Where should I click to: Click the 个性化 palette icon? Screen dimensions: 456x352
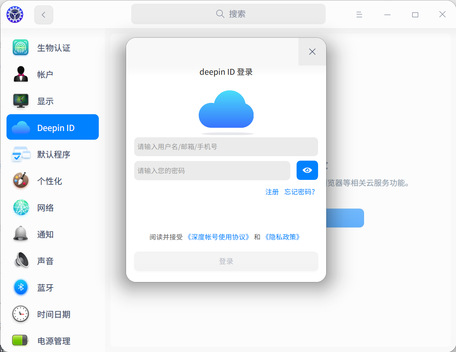click(x=21, y=181)
